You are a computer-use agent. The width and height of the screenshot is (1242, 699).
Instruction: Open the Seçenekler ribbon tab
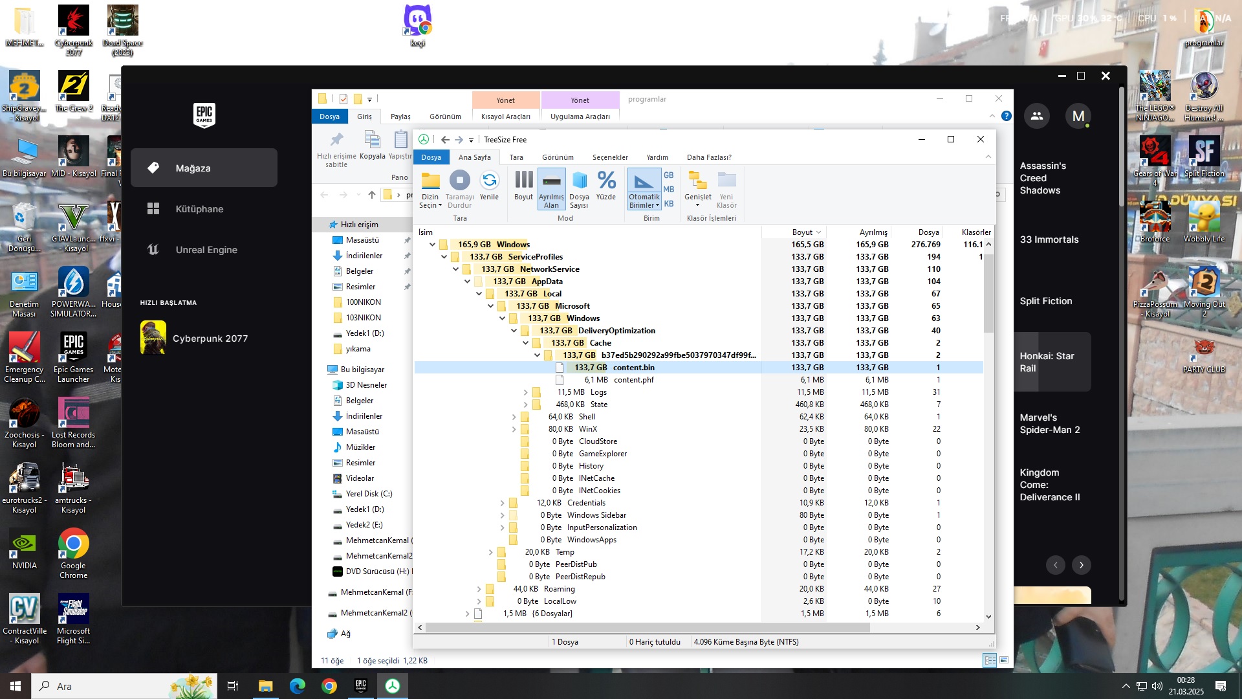click(610, 157)
